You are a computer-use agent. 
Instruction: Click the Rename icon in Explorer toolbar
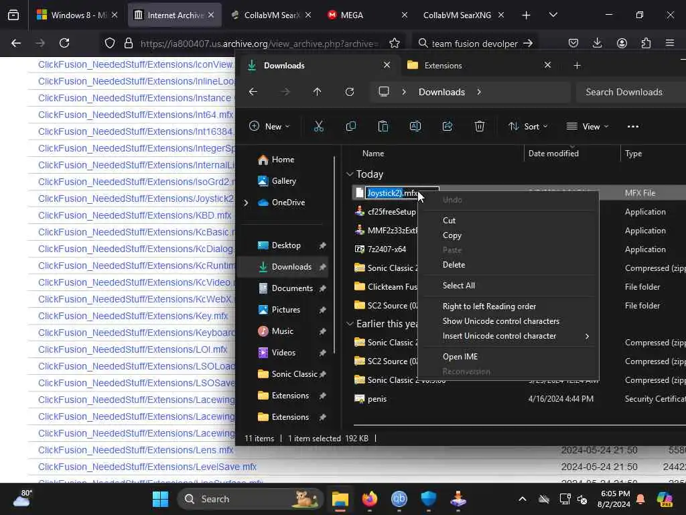(415, 127)
